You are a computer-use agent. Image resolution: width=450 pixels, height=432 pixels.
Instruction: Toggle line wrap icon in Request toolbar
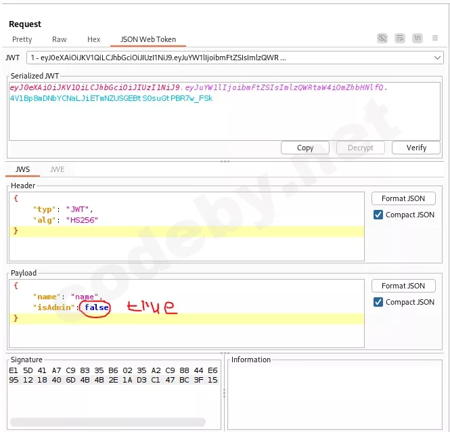point(400,38)
